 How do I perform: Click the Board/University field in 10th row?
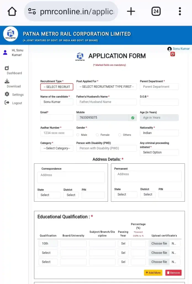(73, 244)
